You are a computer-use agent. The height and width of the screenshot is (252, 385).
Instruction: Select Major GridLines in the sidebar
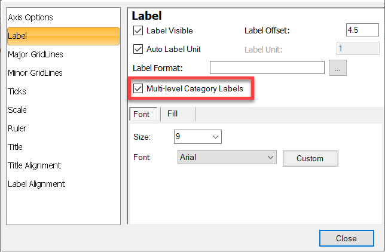[x=36, y=54]
